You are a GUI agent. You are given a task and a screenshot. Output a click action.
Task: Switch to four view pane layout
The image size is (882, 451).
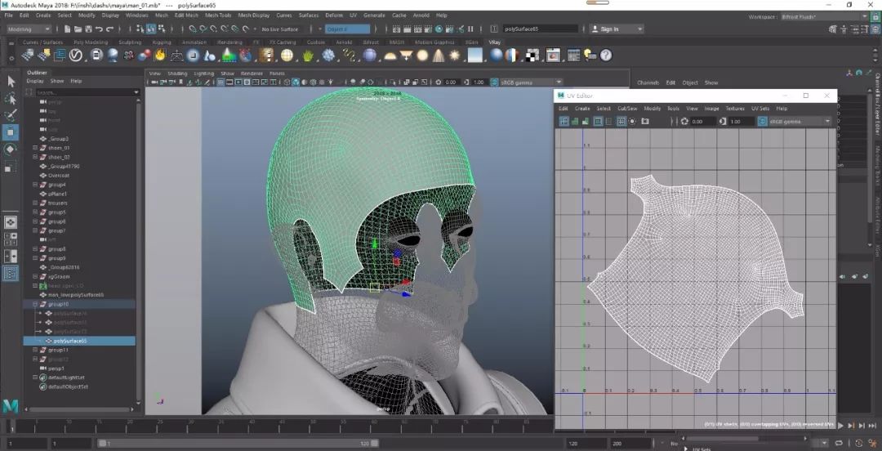(x=11, y=239)
